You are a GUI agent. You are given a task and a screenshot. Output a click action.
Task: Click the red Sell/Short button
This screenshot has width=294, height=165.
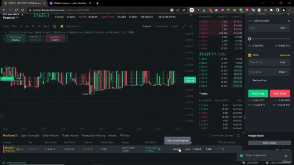point(280,93)
